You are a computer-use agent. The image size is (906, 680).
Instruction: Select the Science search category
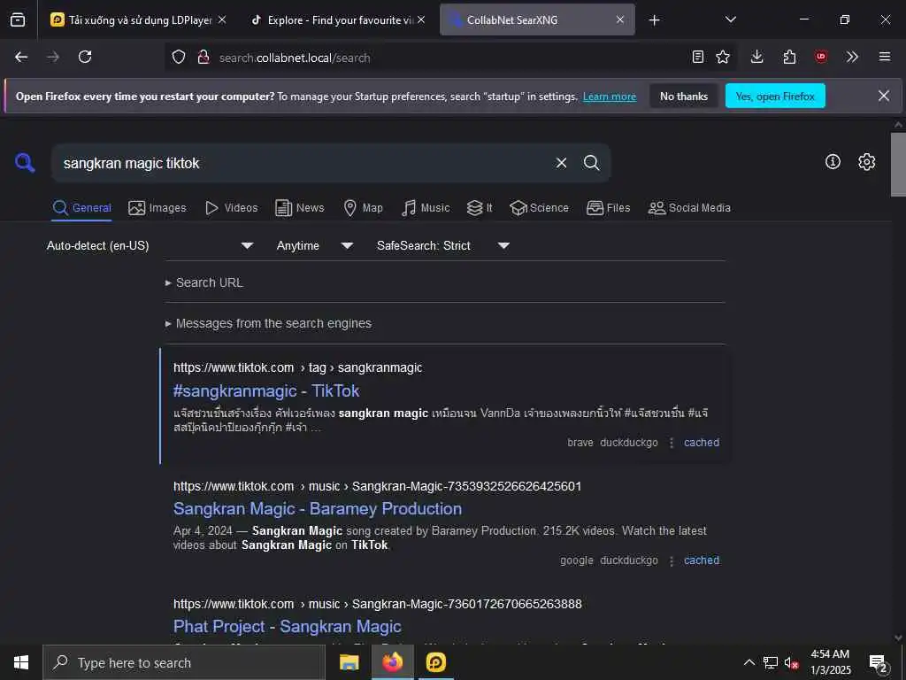[x=539, y=208]
